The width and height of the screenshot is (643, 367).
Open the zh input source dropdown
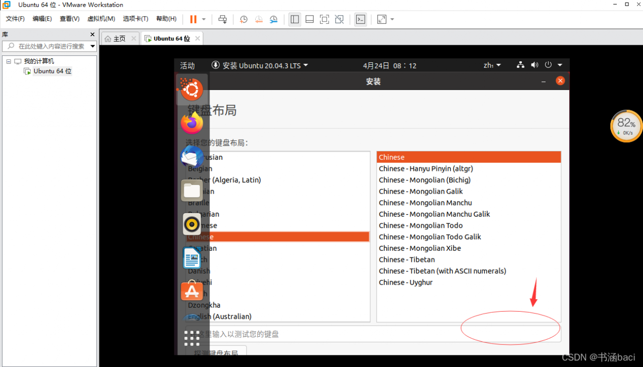(x=492, y=65)
